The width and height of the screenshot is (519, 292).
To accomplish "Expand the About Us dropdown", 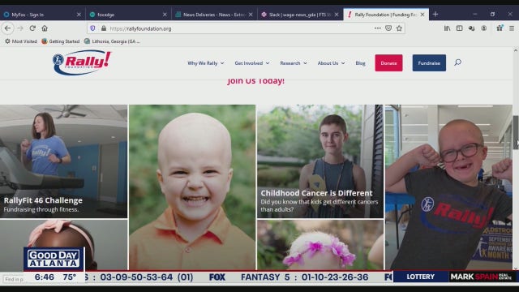I will [331, 63].
